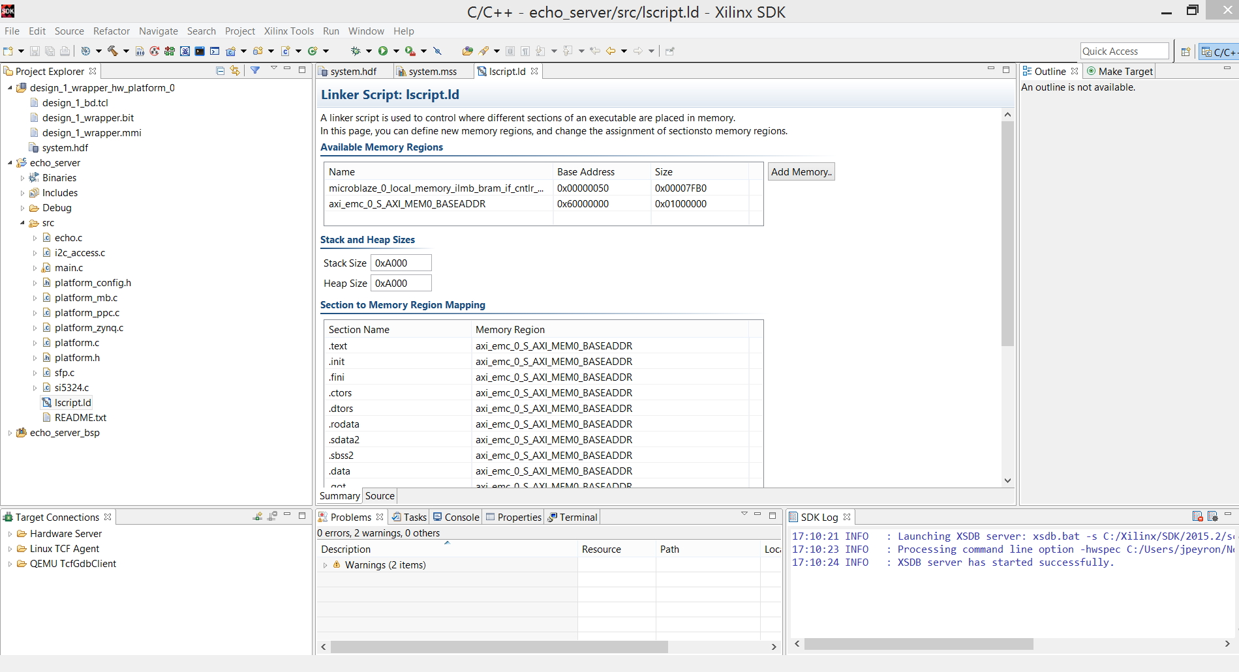The height and width of the screenshot is (672, 1239).
Task: Collapse all in Project Explorer
Action: pos(220,70)
